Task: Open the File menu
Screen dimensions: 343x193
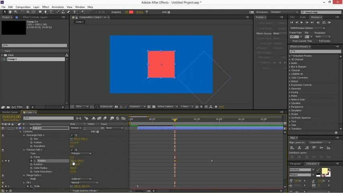Action: [3, 7]
